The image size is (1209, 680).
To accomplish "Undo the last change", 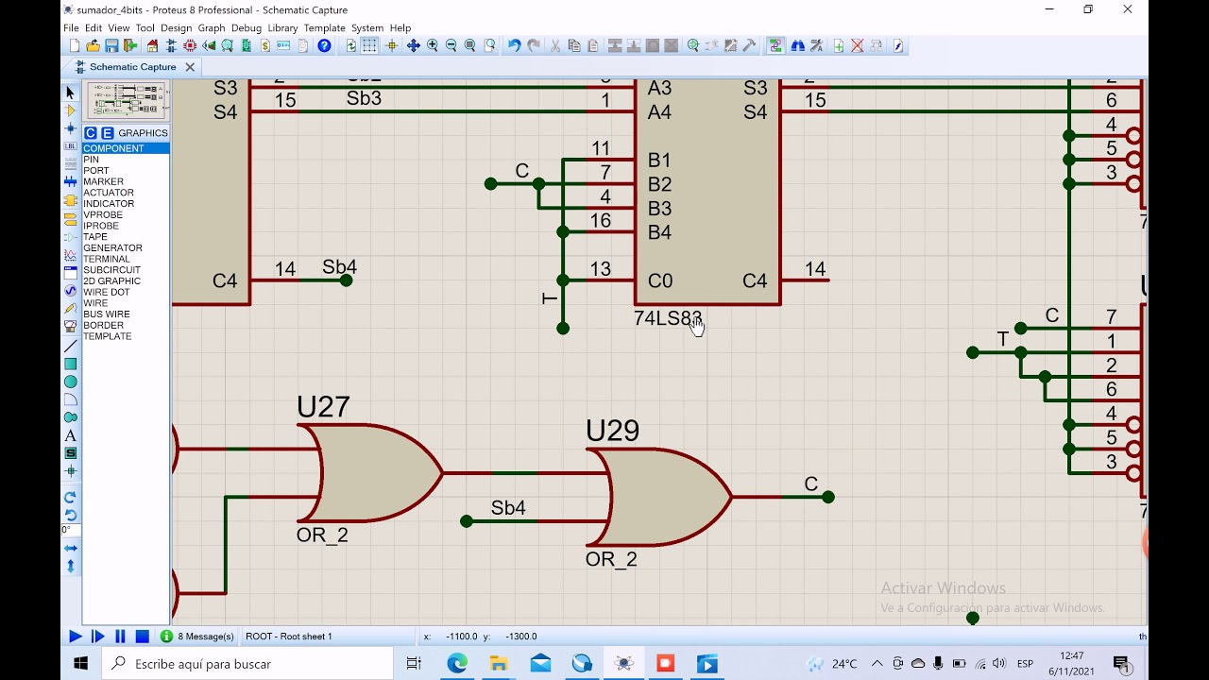I will 514,45.
